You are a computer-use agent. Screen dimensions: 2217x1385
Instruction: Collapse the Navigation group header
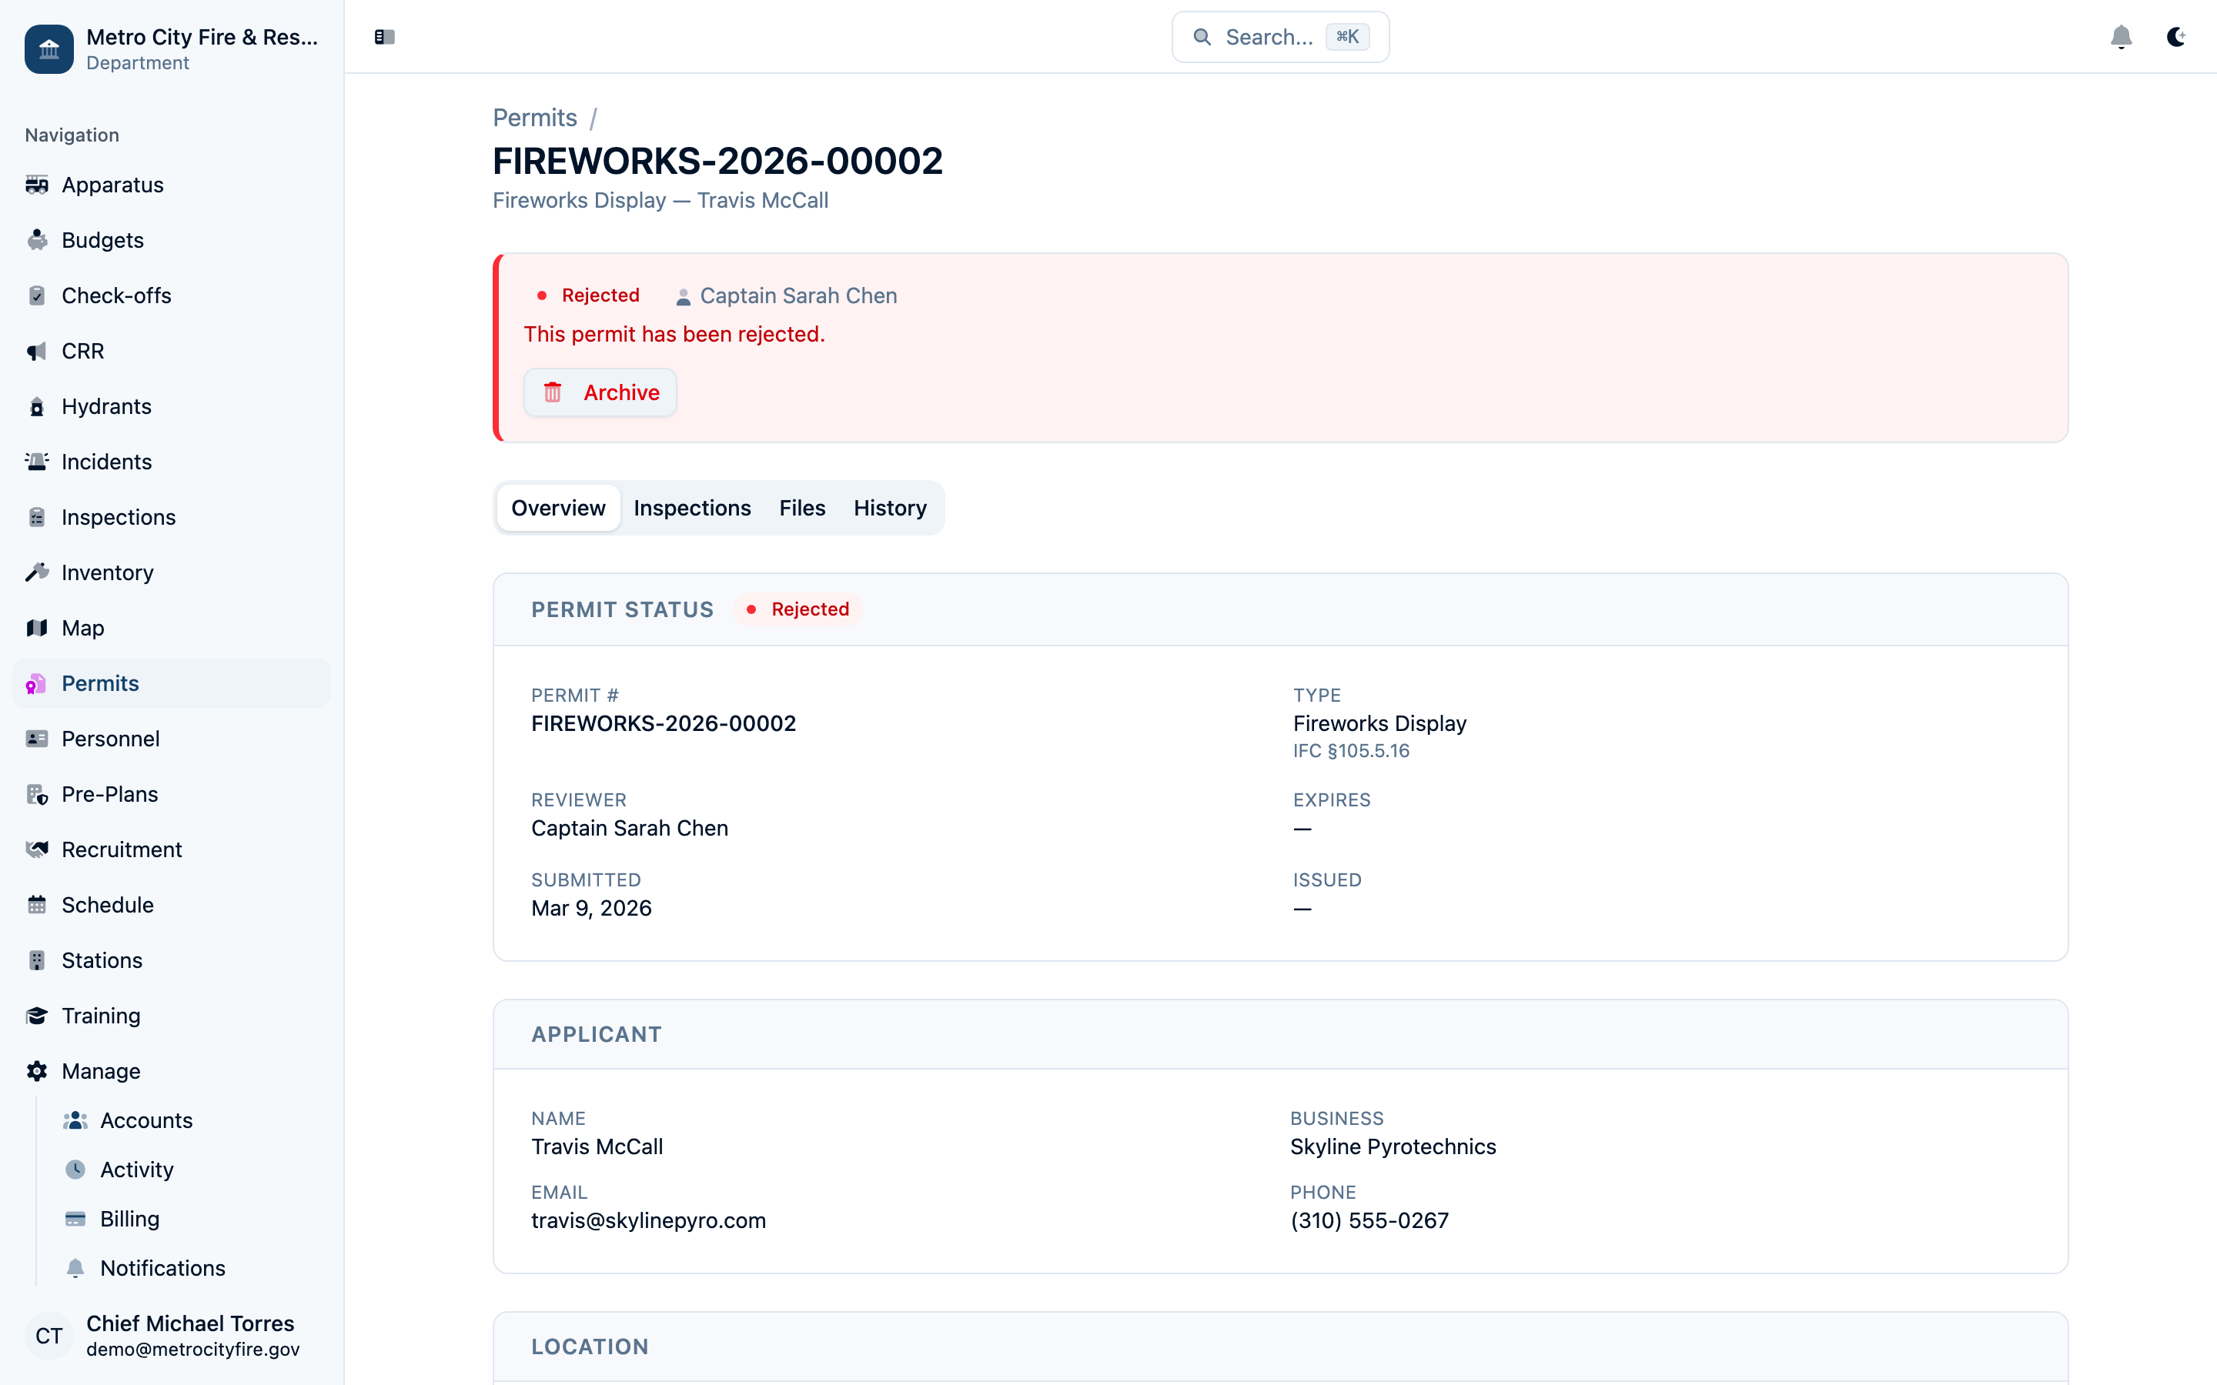(x=71, y=135)
